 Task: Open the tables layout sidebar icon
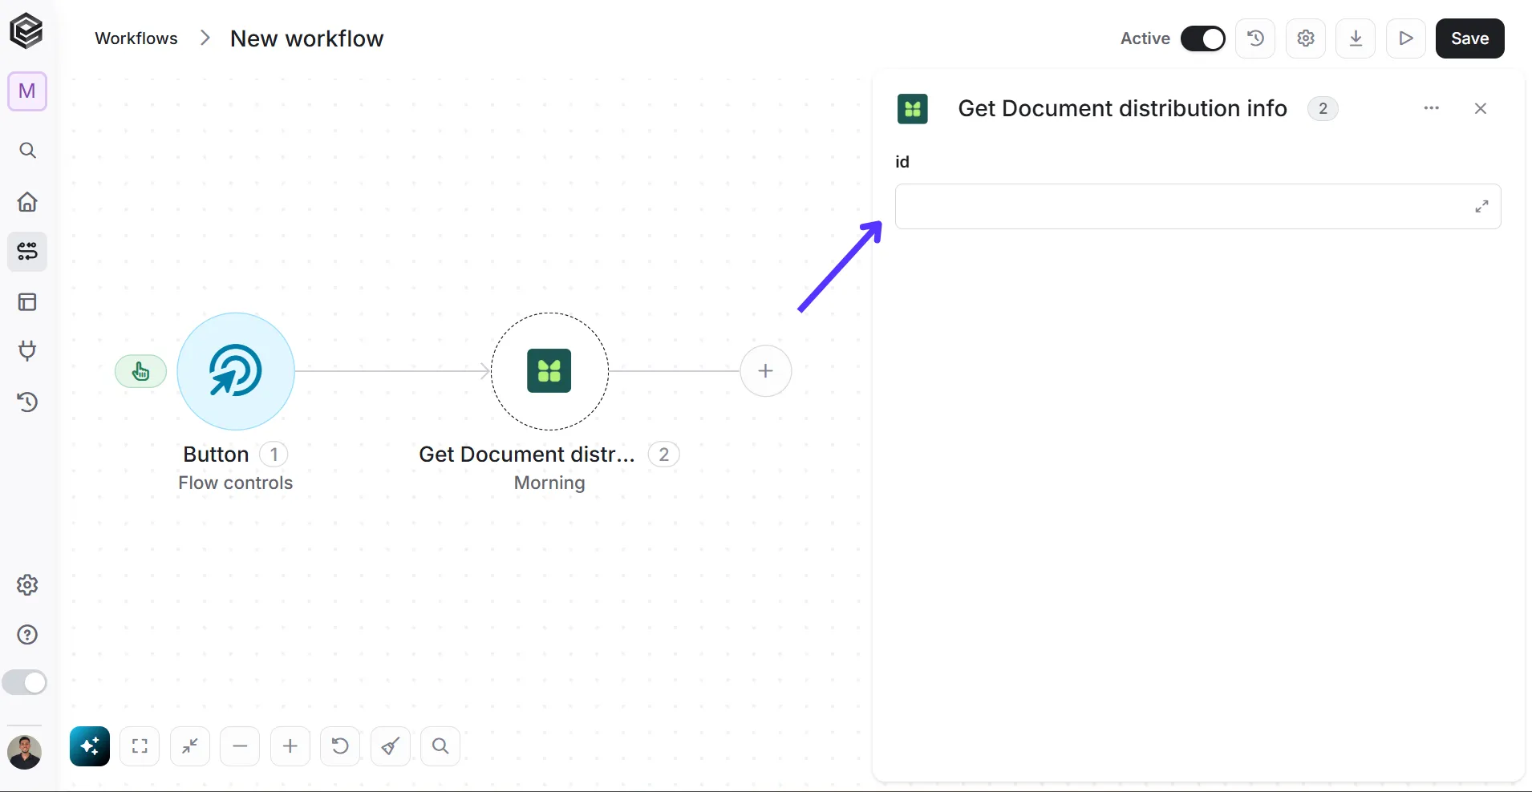[27, 302]
